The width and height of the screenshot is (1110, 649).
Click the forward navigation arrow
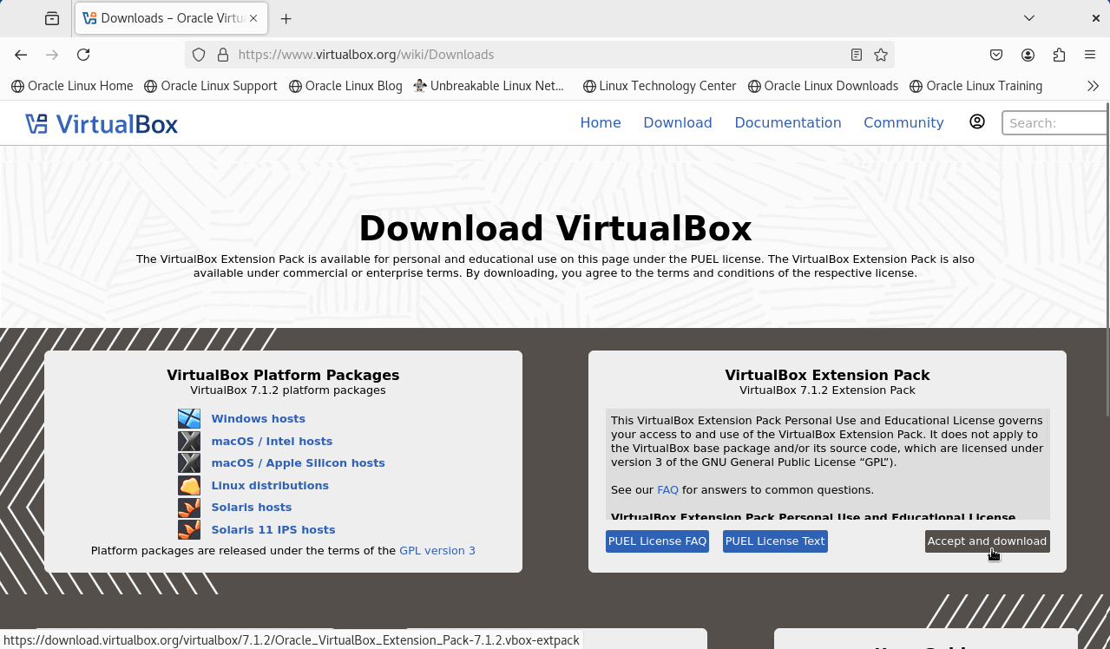point(52,55)
